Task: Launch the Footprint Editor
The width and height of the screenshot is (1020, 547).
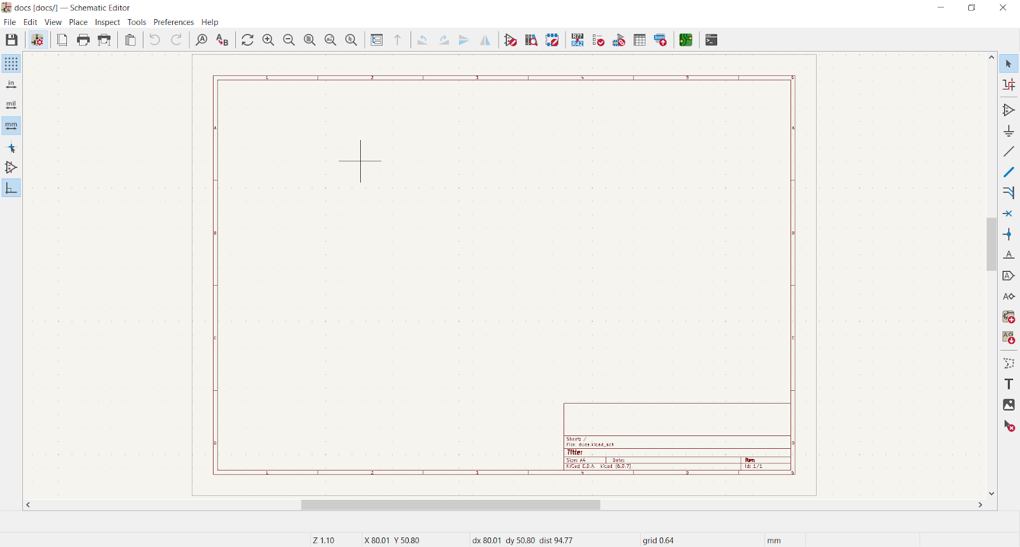Action: tap(552, 40)
